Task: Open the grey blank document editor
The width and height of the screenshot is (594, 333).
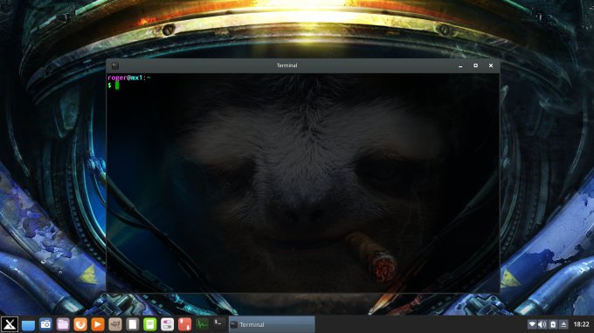Action: [x=133, y=324]
